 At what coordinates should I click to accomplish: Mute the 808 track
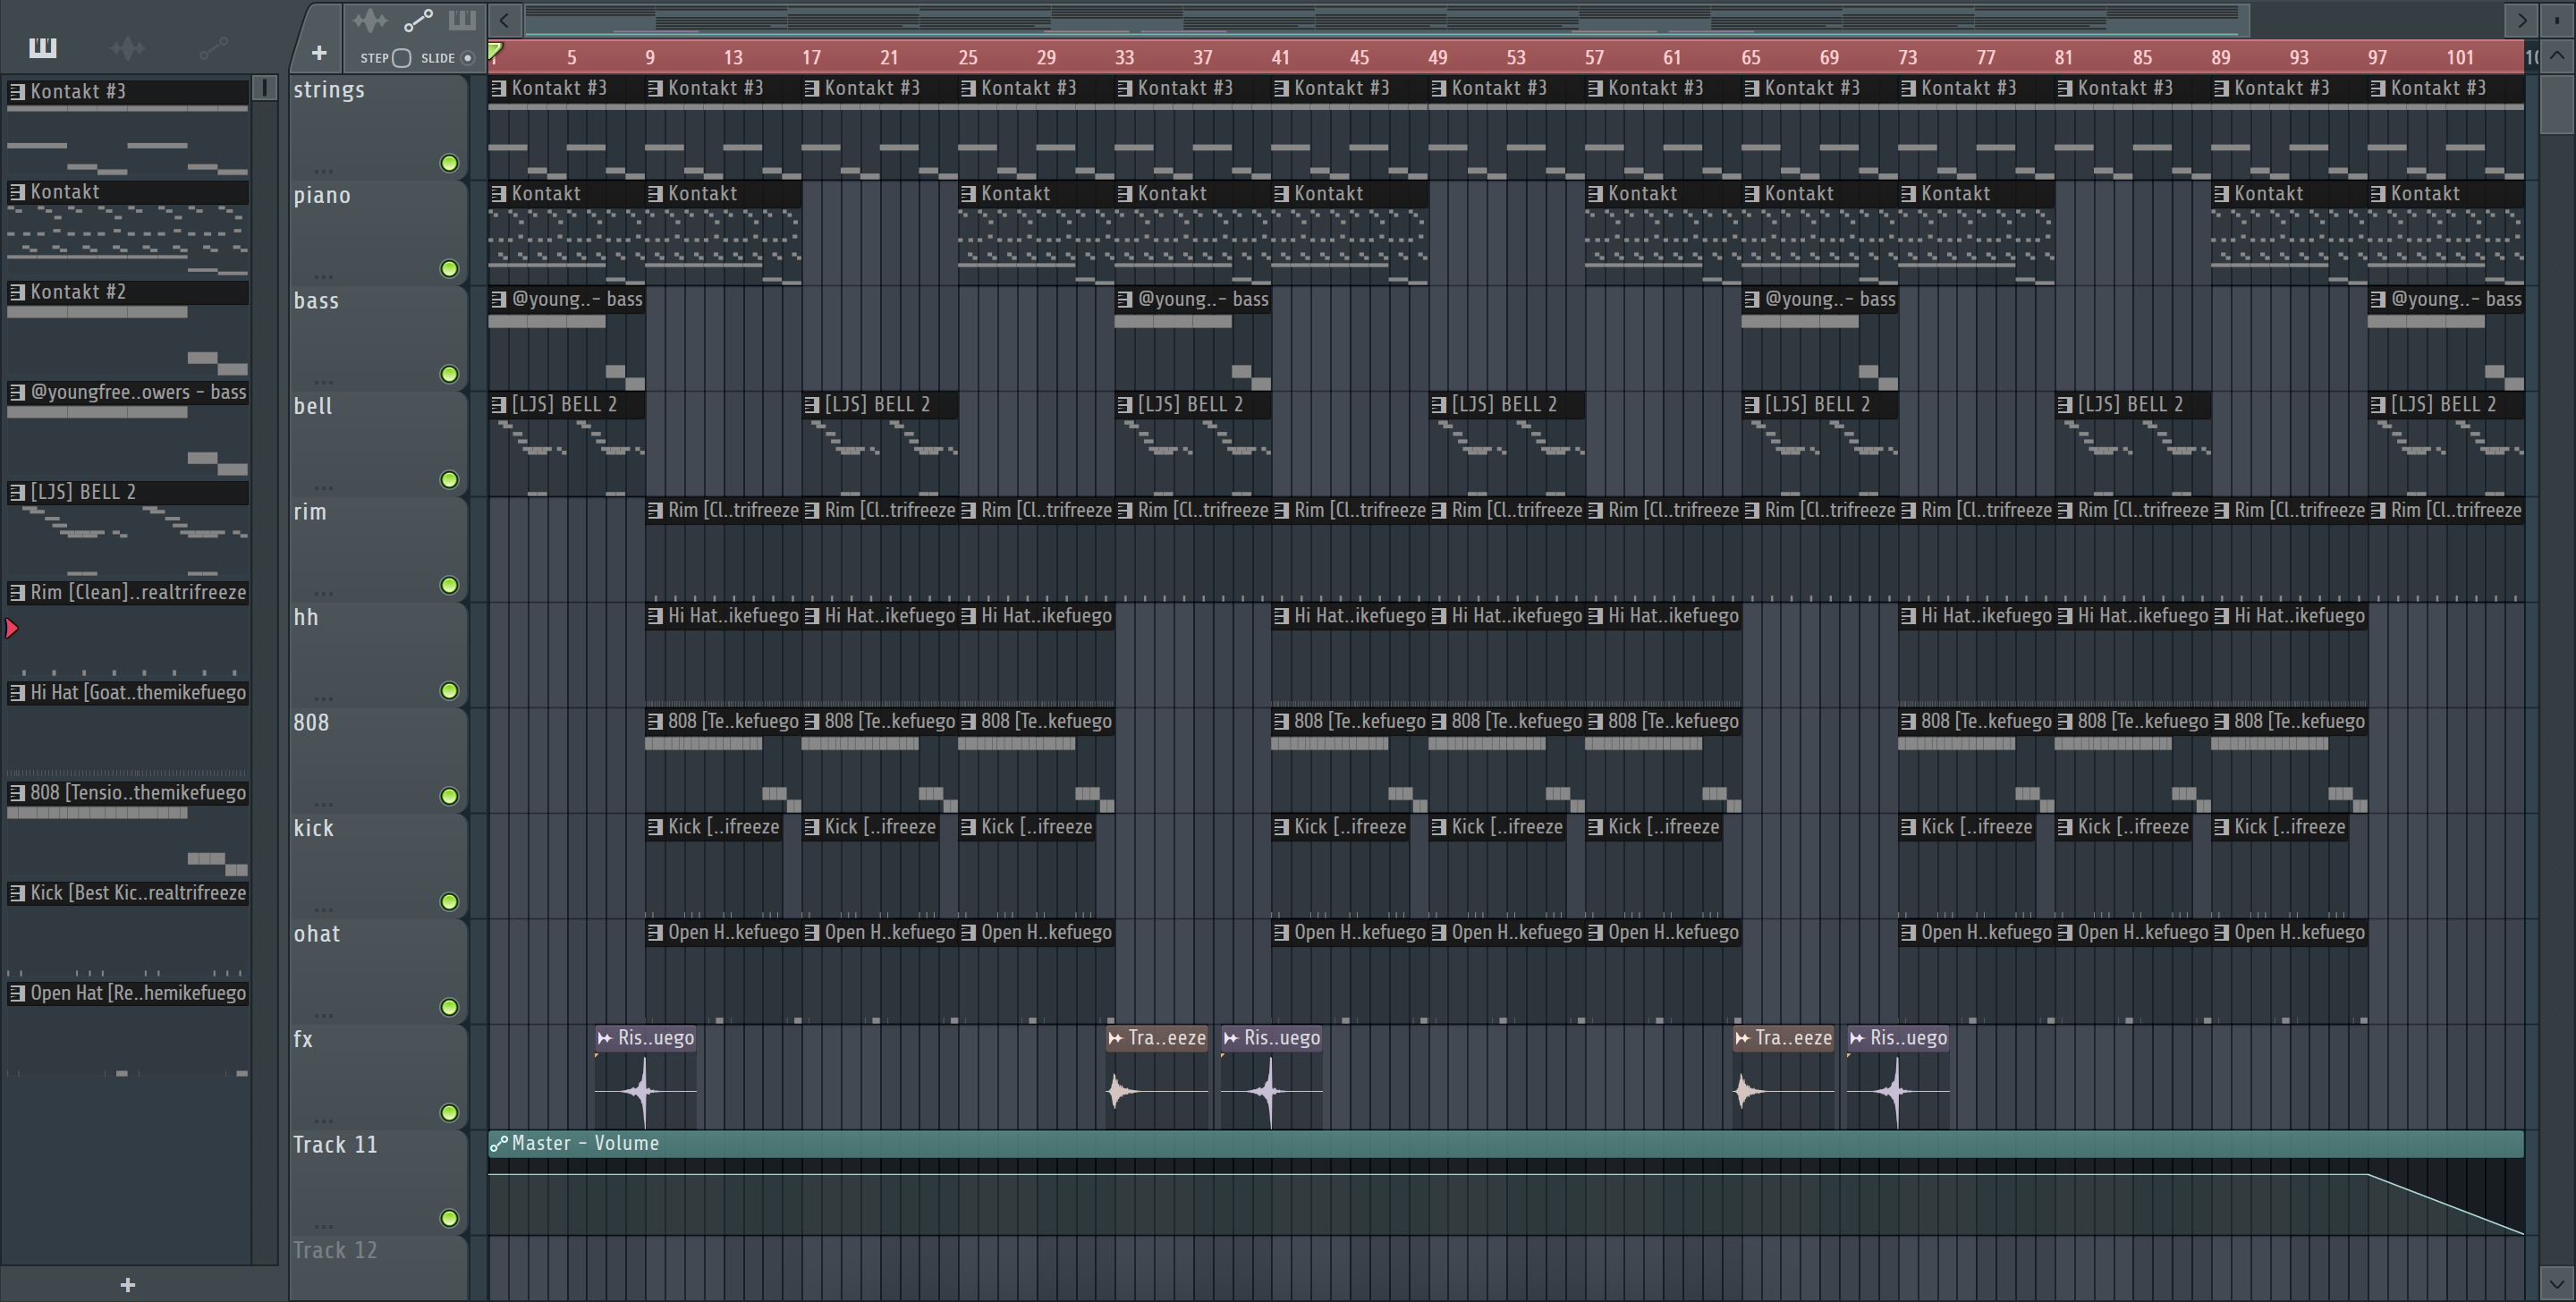point(449,796)
